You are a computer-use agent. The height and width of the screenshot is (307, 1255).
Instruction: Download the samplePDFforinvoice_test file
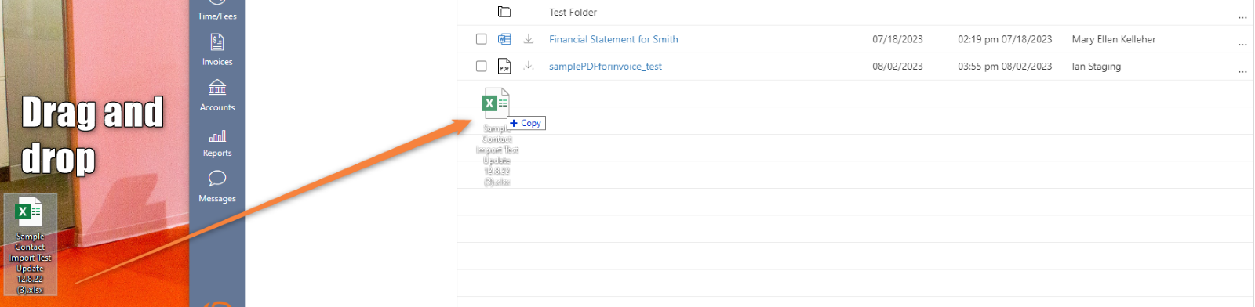[529, 66]
